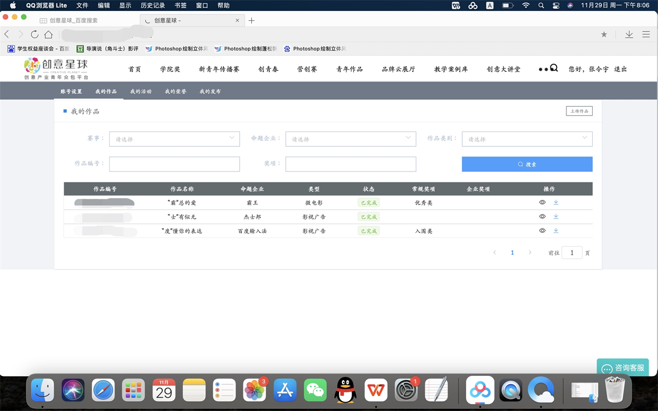The image size is (658, 411).
Task: Open the 学院奖 navigation menu item
Action: tap(170, 69)
